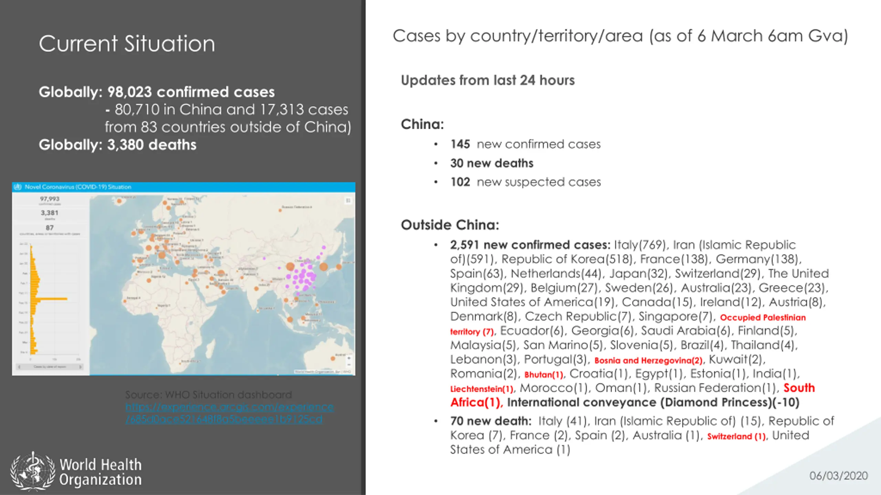The width and height of the screenshot is (881, 495).
Task: Click red 'Switzerland (1)' text
Action: point(736,436)
